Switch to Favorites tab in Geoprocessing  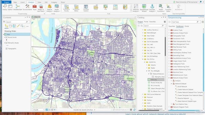[x=172, y=26]
